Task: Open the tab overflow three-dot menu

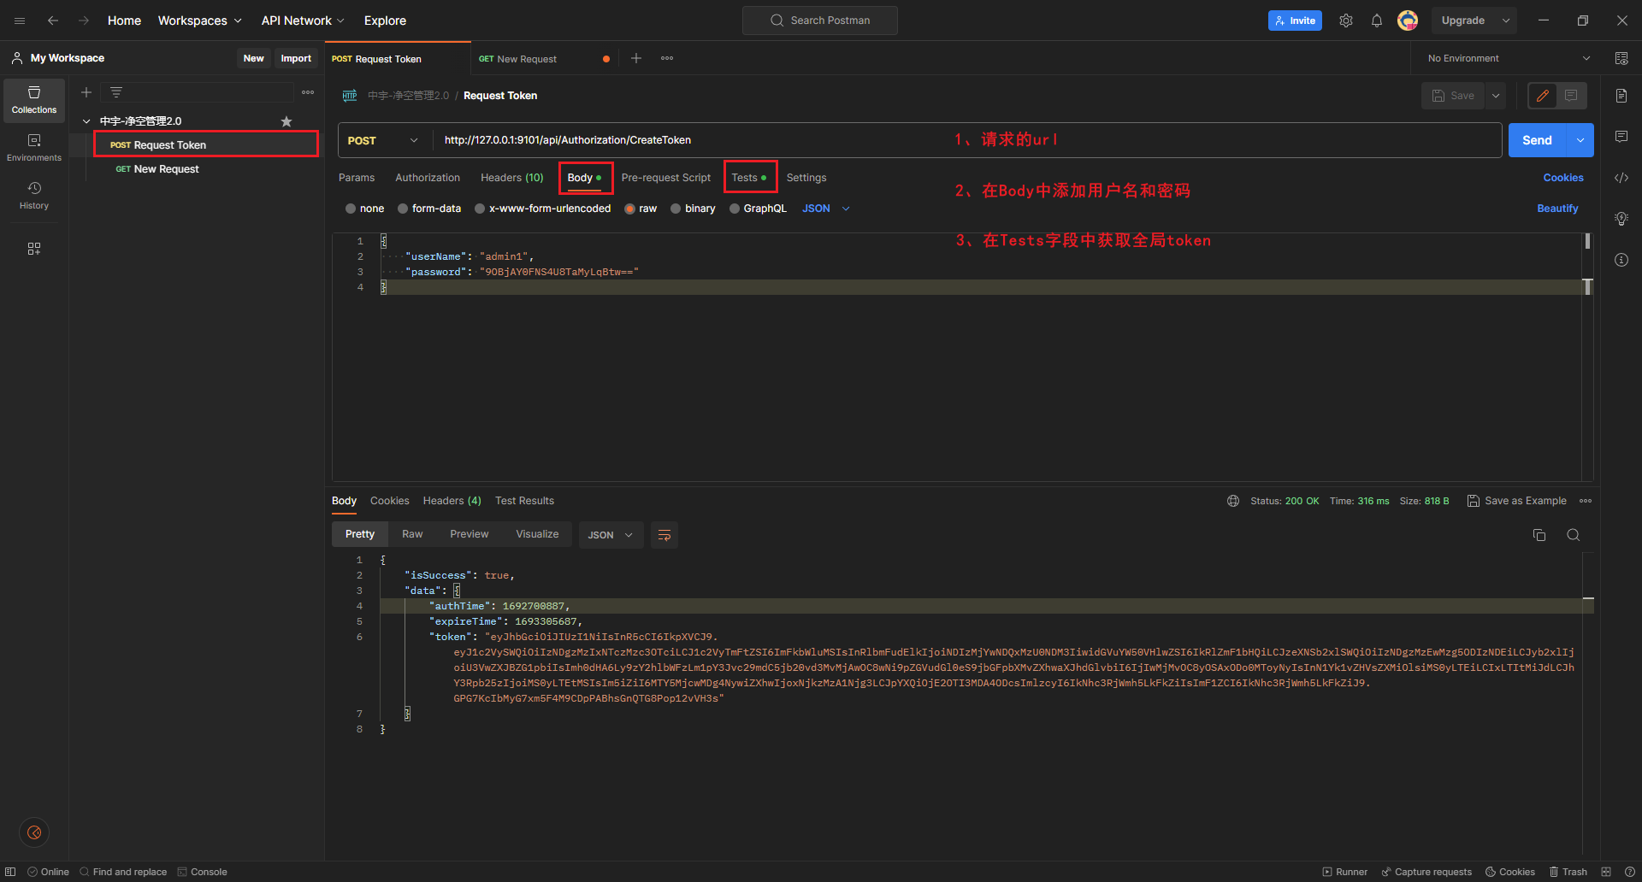Action: [x=667, y=58]
